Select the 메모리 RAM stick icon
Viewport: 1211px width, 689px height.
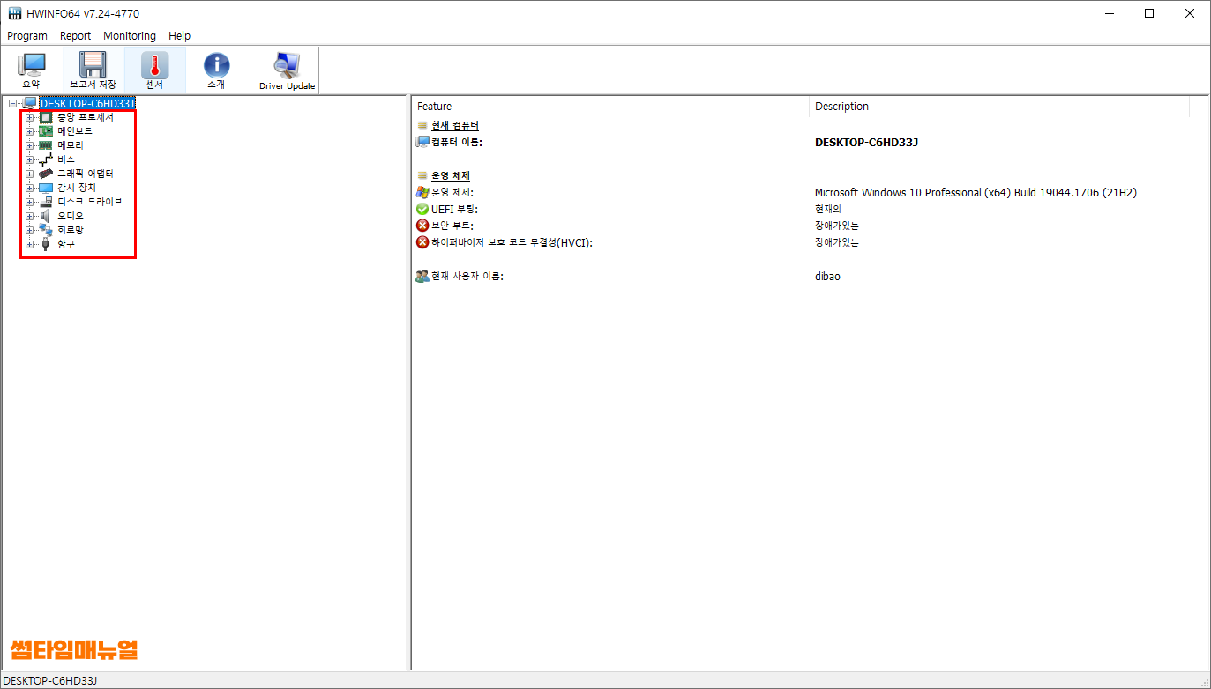click(46, 145)
